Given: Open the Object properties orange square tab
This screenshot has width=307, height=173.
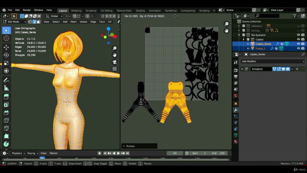Looking at the screenshot, I should (x=236, y=104).
